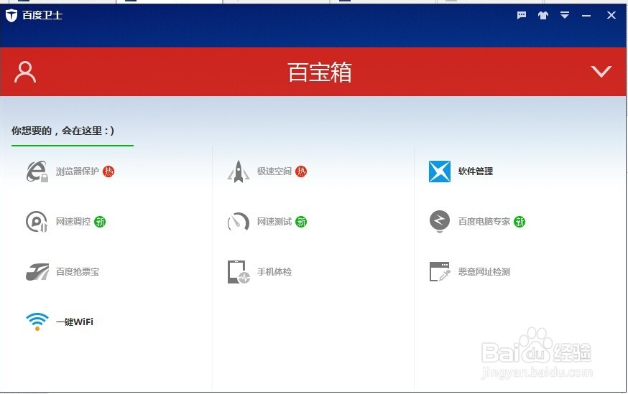Click the 一键WiFi wifi icon

37,322
